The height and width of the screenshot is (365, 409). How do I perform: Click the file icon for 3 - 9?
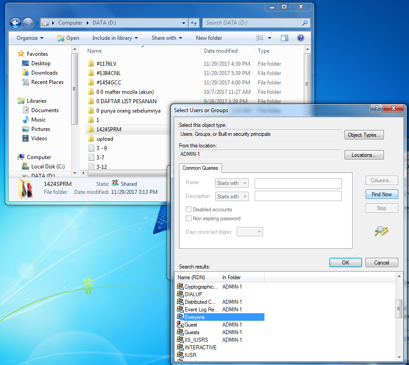[x=91, y=148]
